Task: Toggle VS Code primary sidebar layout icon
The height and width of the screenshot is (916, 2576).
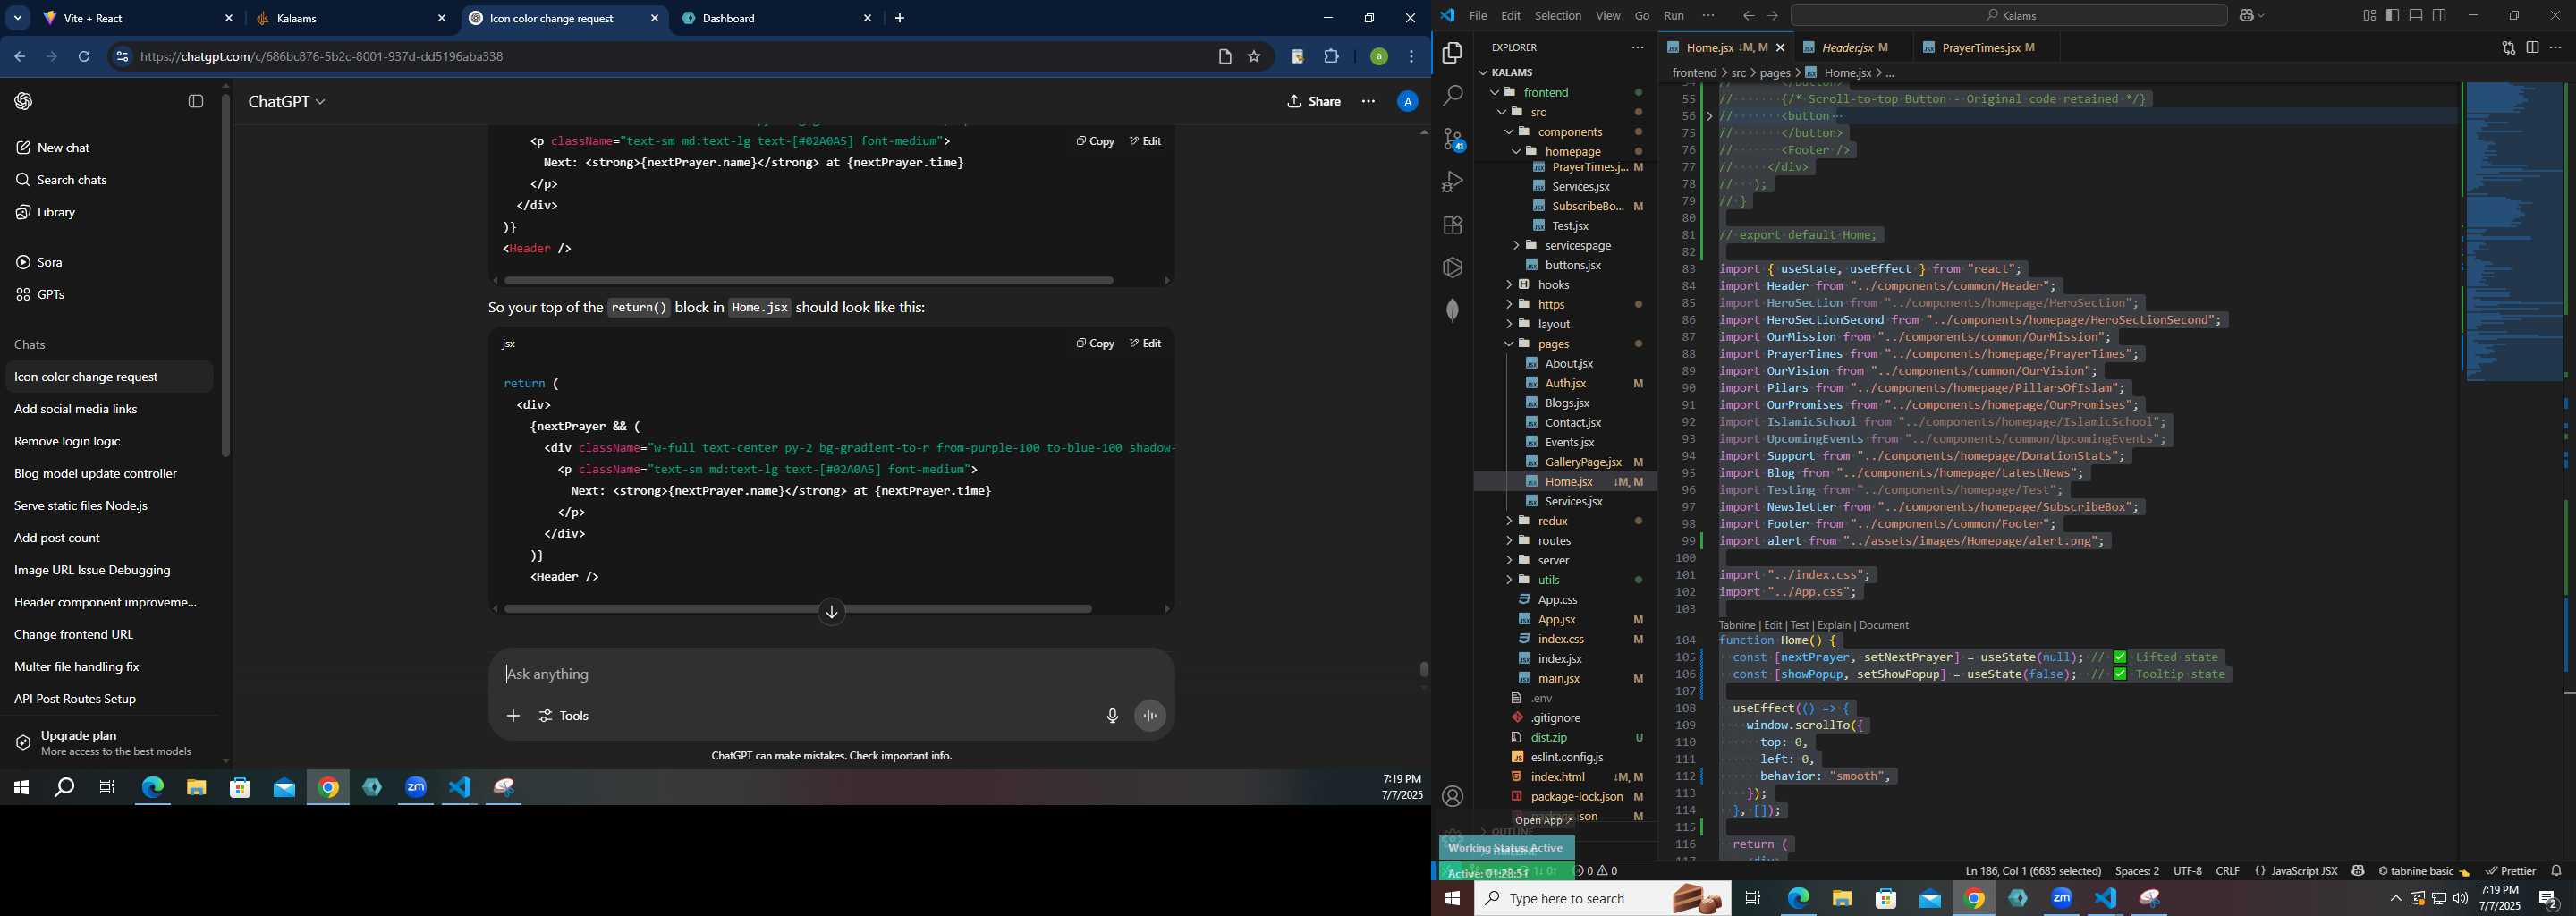Action: [2393, 16]
